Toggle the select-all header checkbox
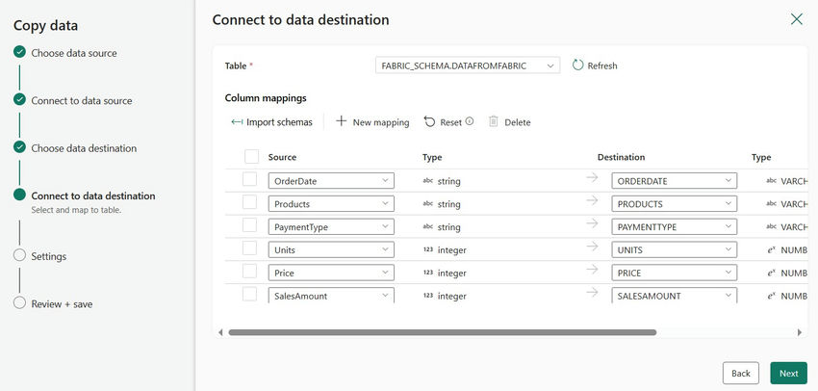 click(252, 157)
